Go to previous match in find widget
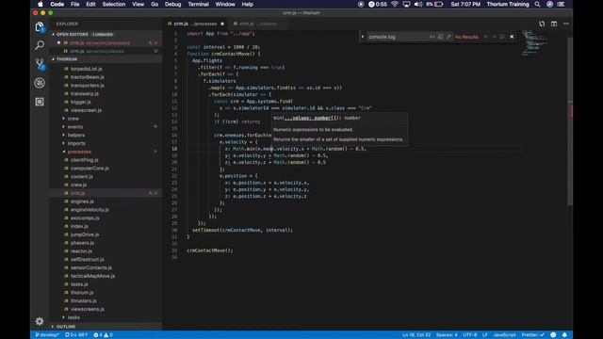The image size is (603, 339). click(x=486, y=37)
